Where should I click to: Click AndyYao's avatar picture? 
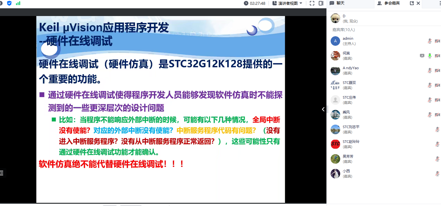click(335, 70)
